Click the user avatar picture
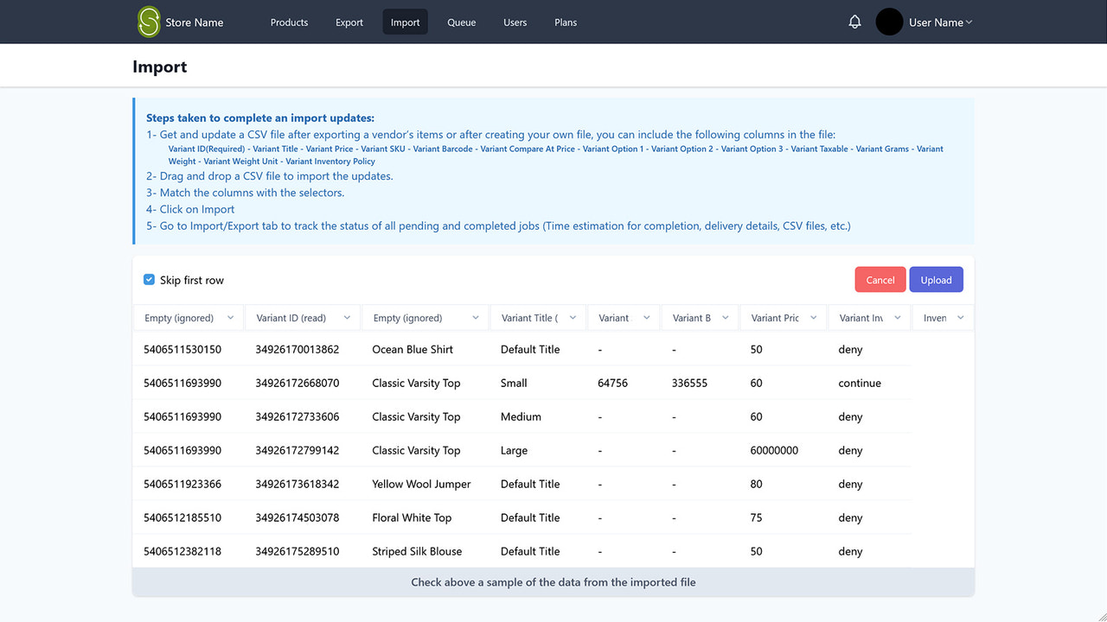This screenshot has width=1107, height=622. [x=888, y=22]
